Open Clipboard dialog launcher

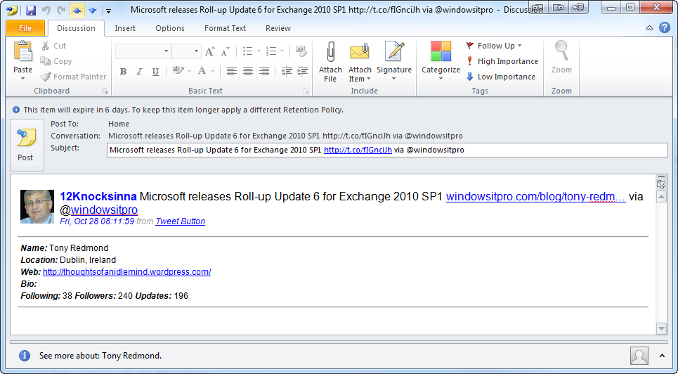105,91
